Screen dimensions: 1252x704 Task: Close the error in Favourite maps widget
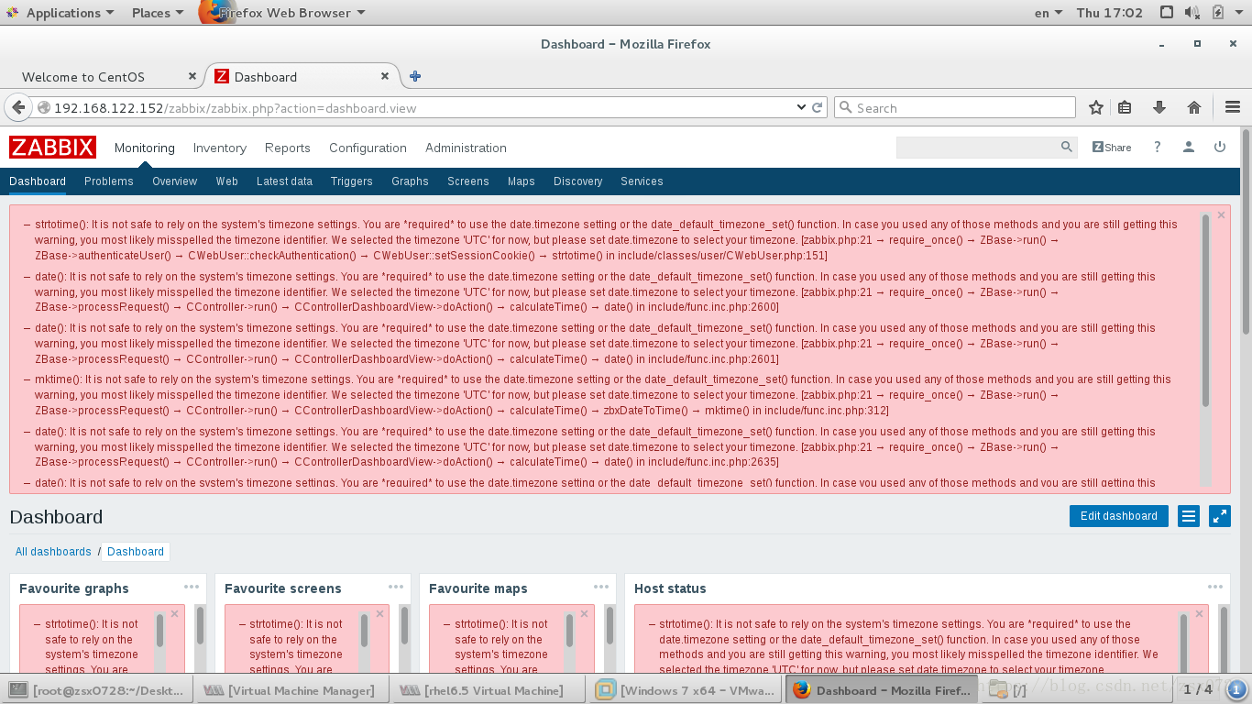point(585,614)
